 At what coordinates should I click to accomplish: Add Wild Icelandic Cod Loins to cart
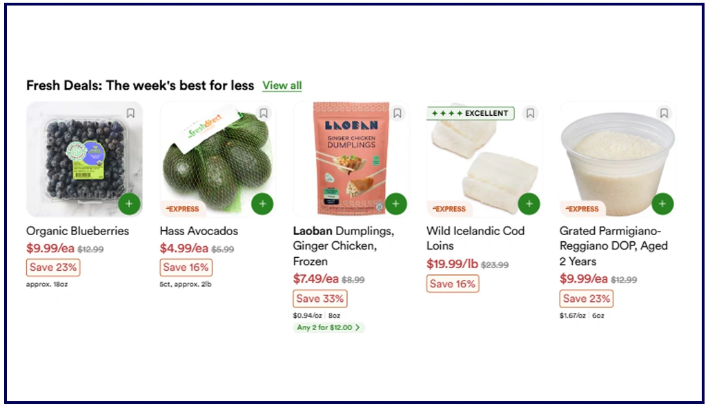tap(529, 204)
